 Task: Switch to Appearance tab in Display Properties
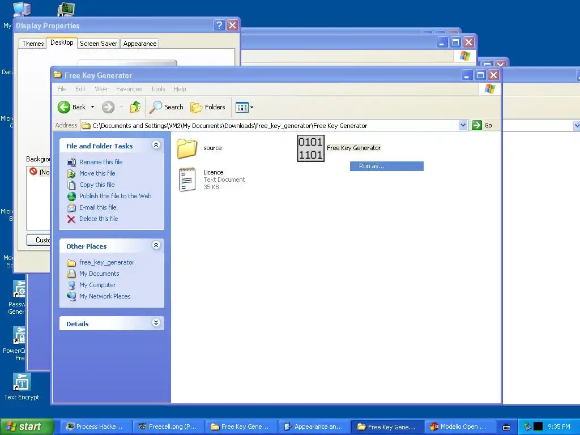(140, 43)
